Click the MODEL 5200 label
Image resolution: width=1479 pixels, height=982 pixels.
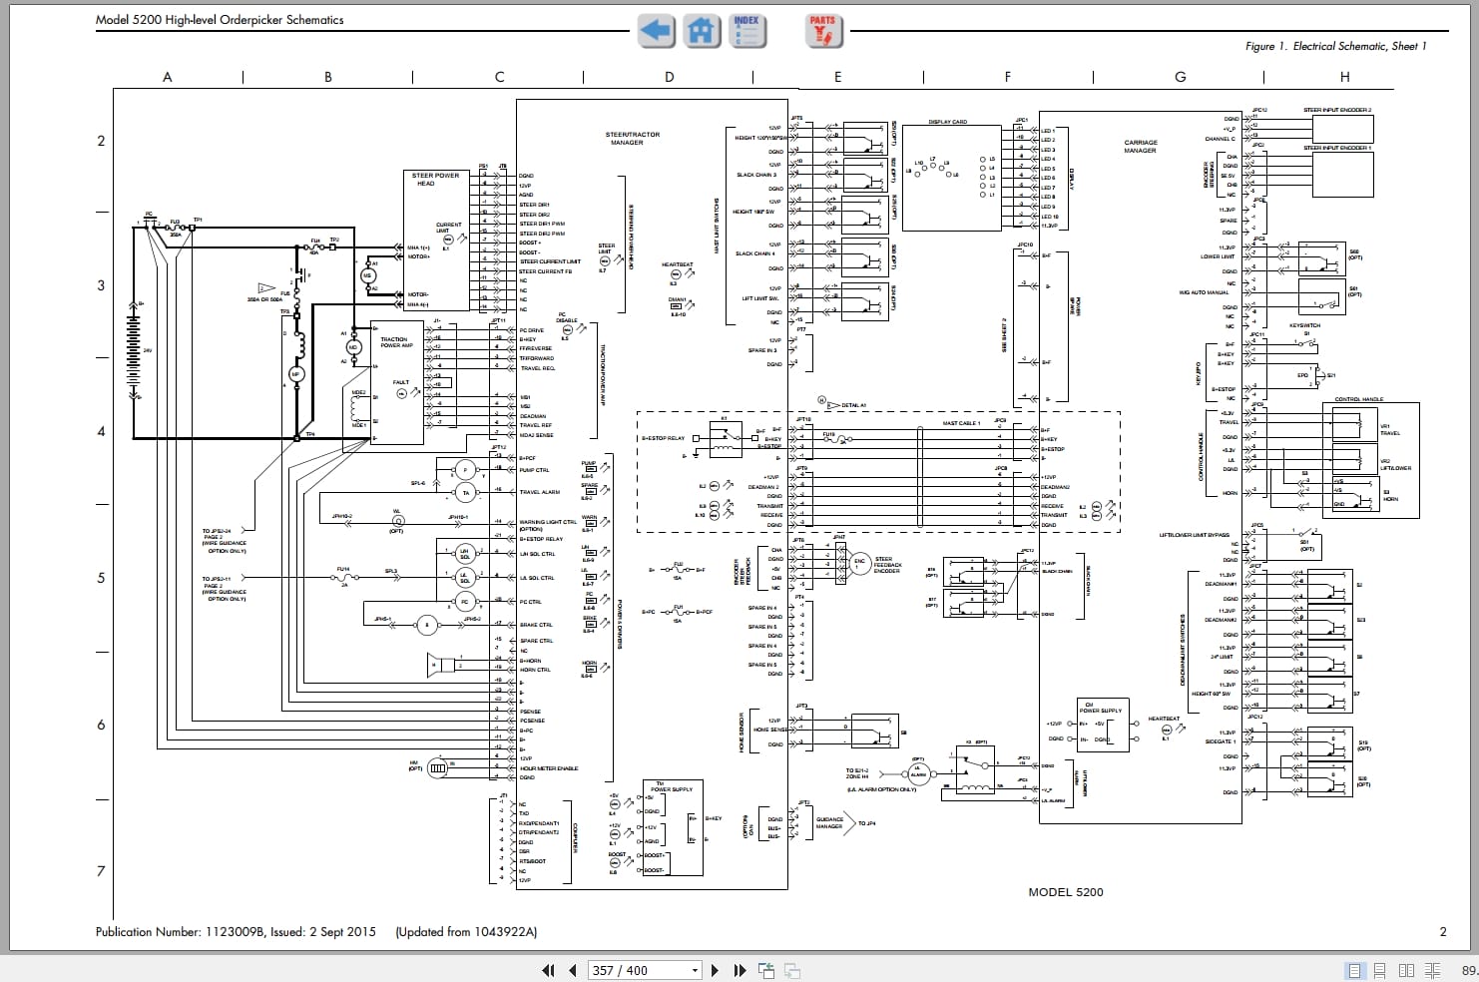point(1066,892)
